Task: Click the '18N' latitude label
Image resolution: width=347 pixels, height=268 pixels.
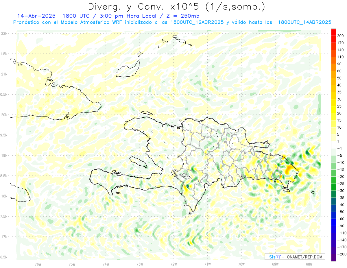Action: (x=4, y=196)
